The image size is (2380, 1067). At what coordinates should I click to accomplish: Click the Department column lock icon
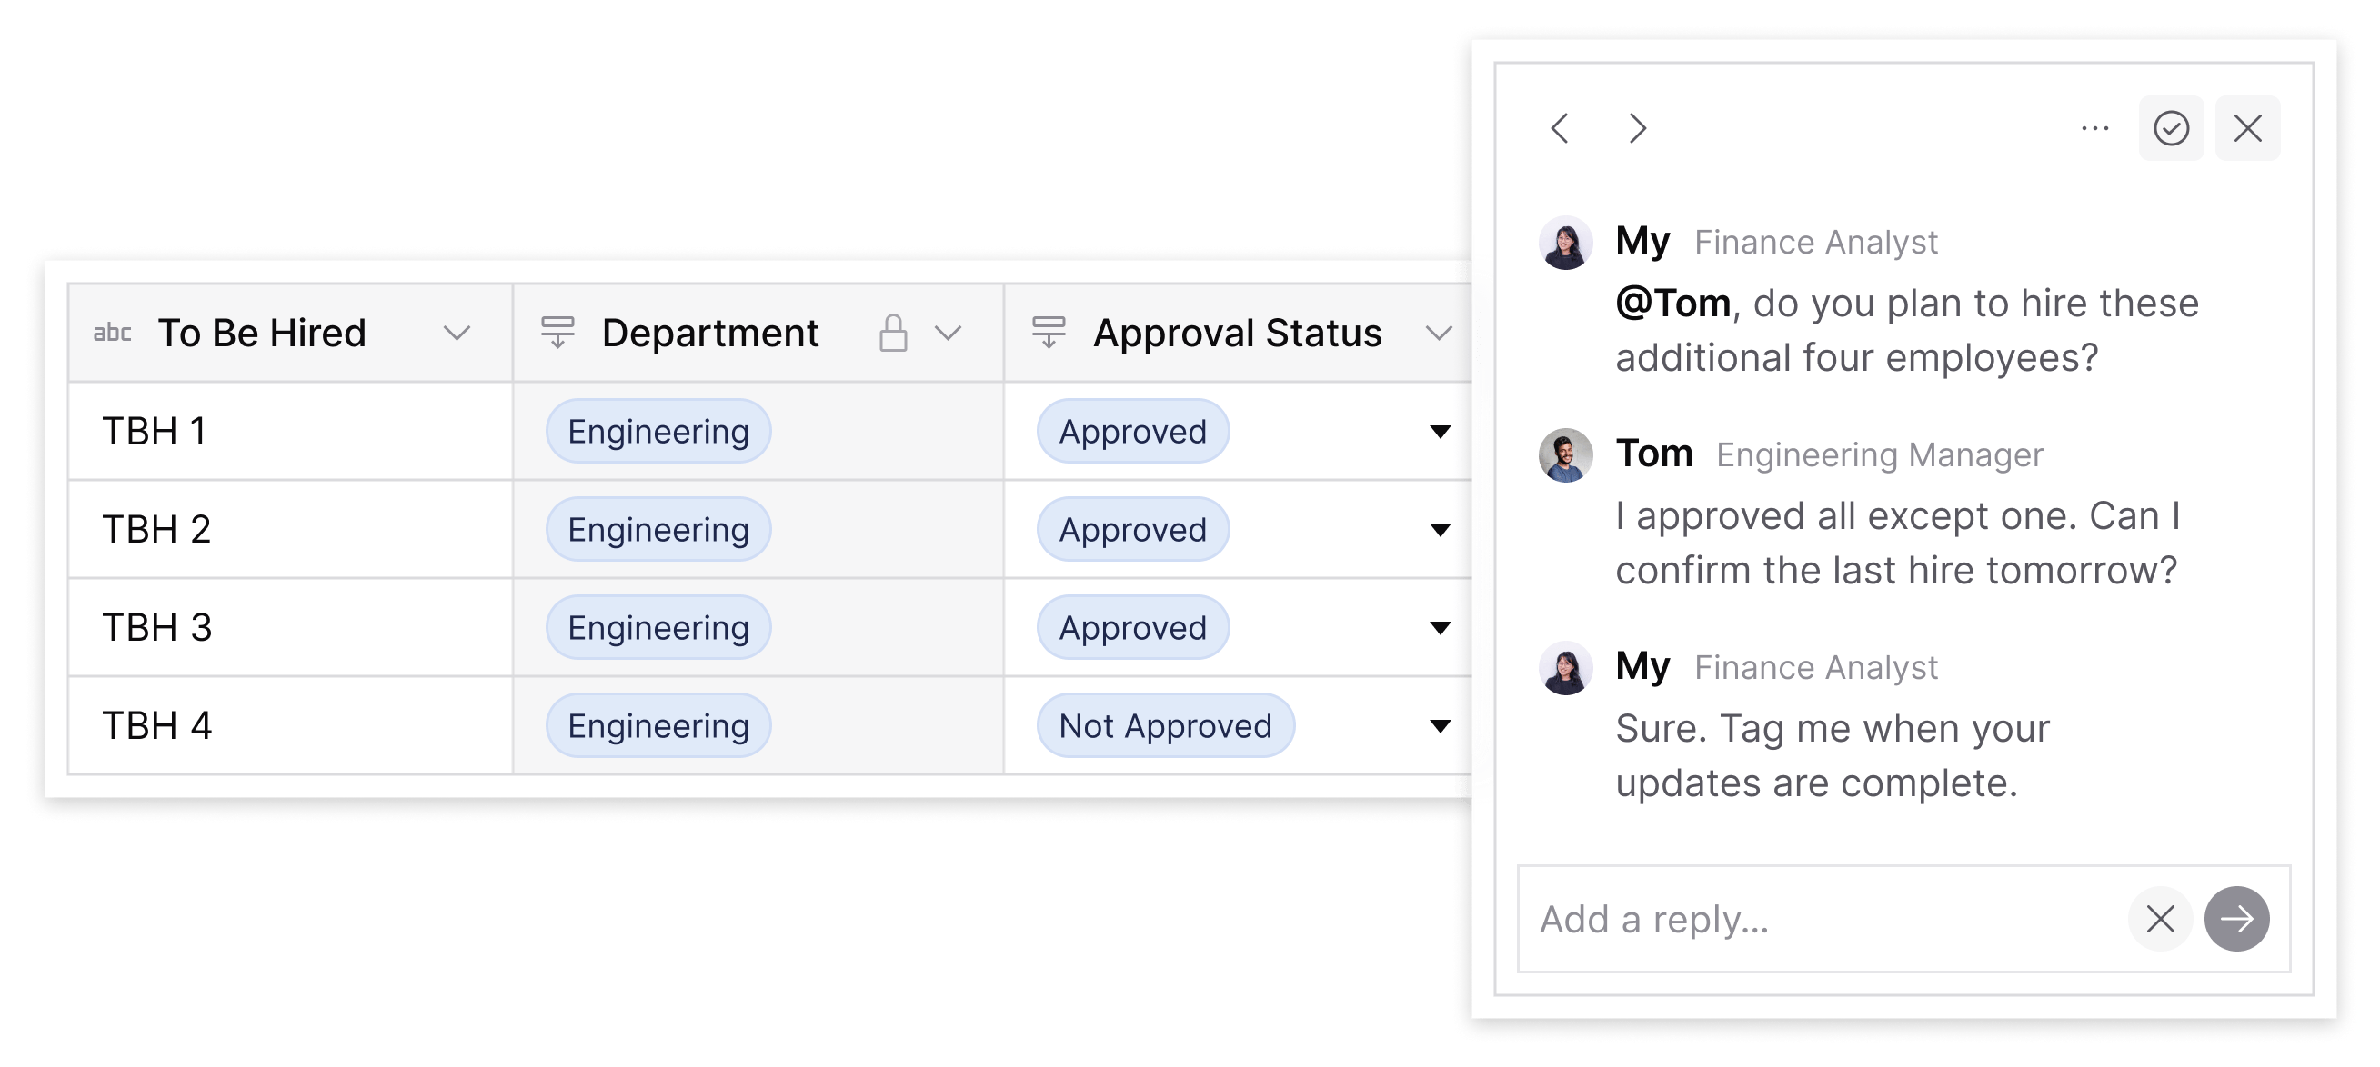tap(892, 333)
